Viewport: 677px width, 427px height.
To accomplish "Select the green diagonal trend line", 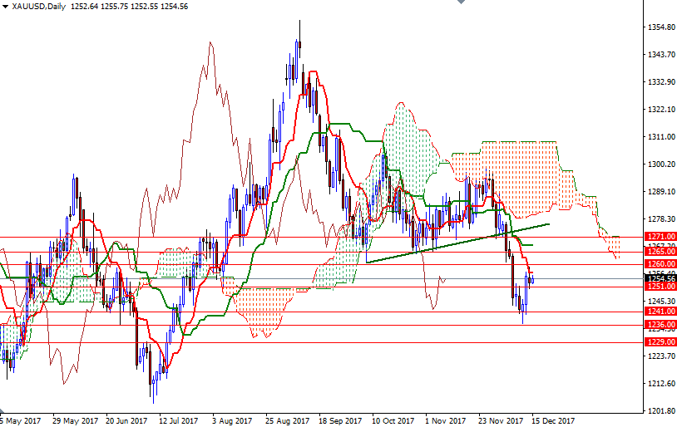I will click(457, 243).
